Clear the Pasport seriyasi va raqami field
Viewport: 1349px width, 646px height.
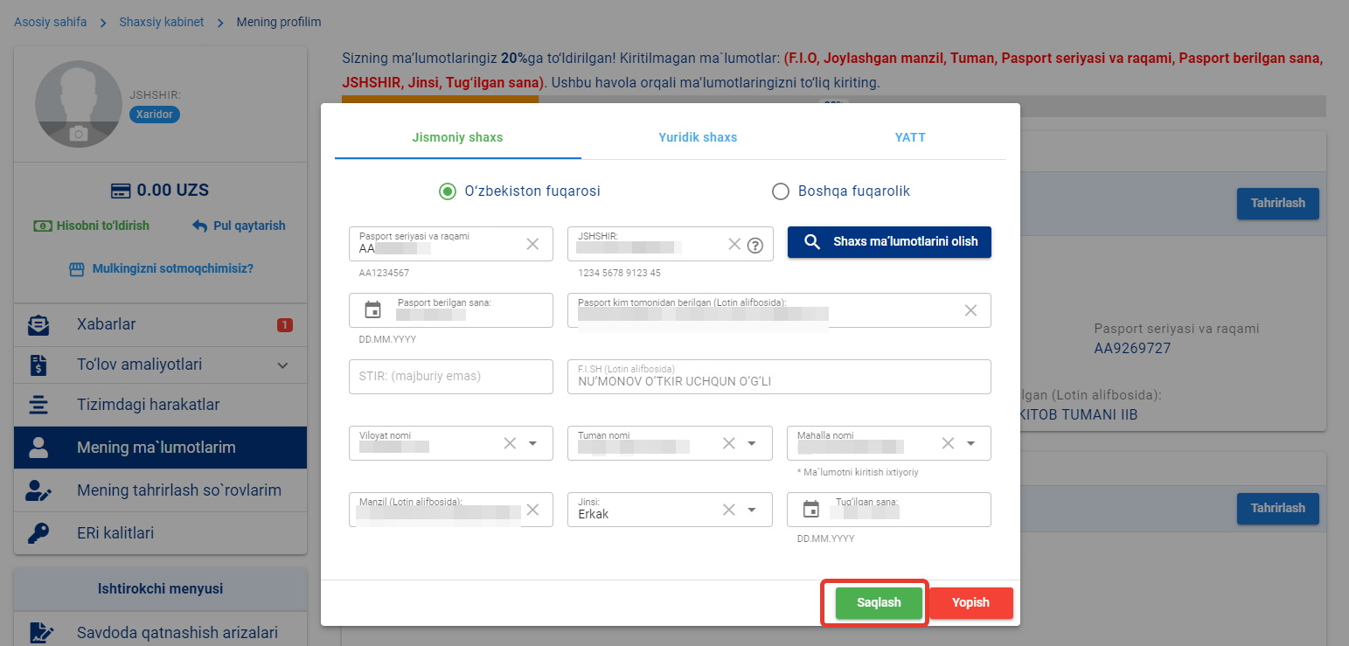coord(532,244)
